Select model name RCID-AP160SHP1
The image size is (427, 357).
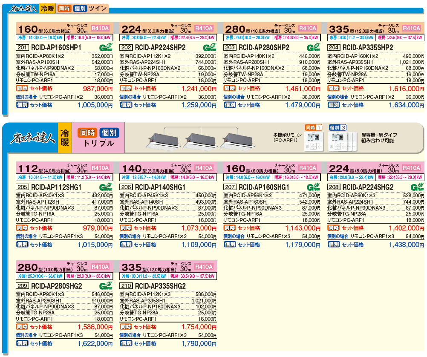click(56, 47)
